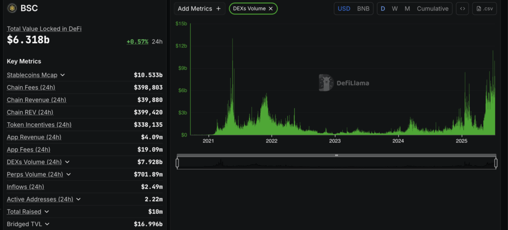The width and height of the screenshot is (508, 230).
Task: Download the chart data as .csv
Action: (x=485, y=9)
